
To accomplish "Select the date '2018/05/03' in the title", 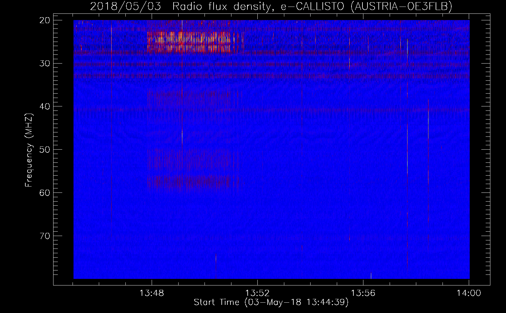I will [x=126, y=6].
